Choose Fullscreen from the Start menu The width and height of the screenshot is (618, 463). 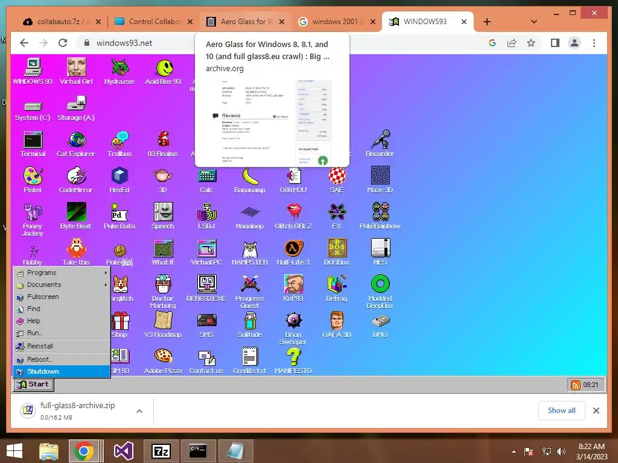pos(62,297)
